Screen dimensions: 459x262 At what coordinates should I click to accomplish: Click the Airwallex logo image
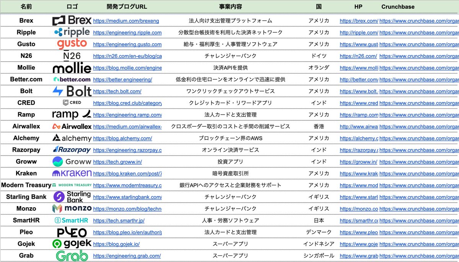click(x=72, y=126)
